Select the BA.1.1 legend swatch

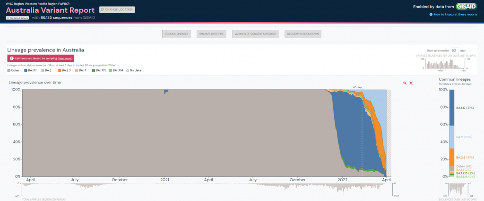pyautogui.click(x=76, y=70)
